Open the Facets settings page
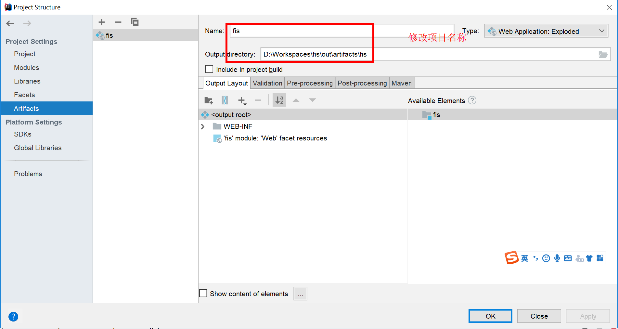 tap(24, 95)
